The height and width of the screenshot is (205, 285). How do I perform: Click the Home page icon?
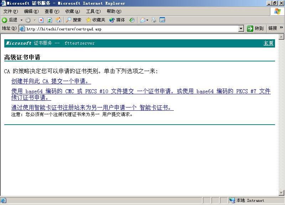click(x=58, y=20)
